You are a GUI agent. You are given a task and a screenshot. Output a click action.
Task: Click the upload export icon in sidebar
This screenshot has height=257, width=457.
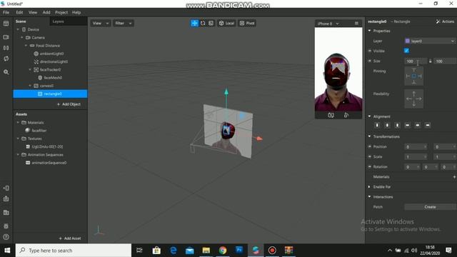[6, 198]
